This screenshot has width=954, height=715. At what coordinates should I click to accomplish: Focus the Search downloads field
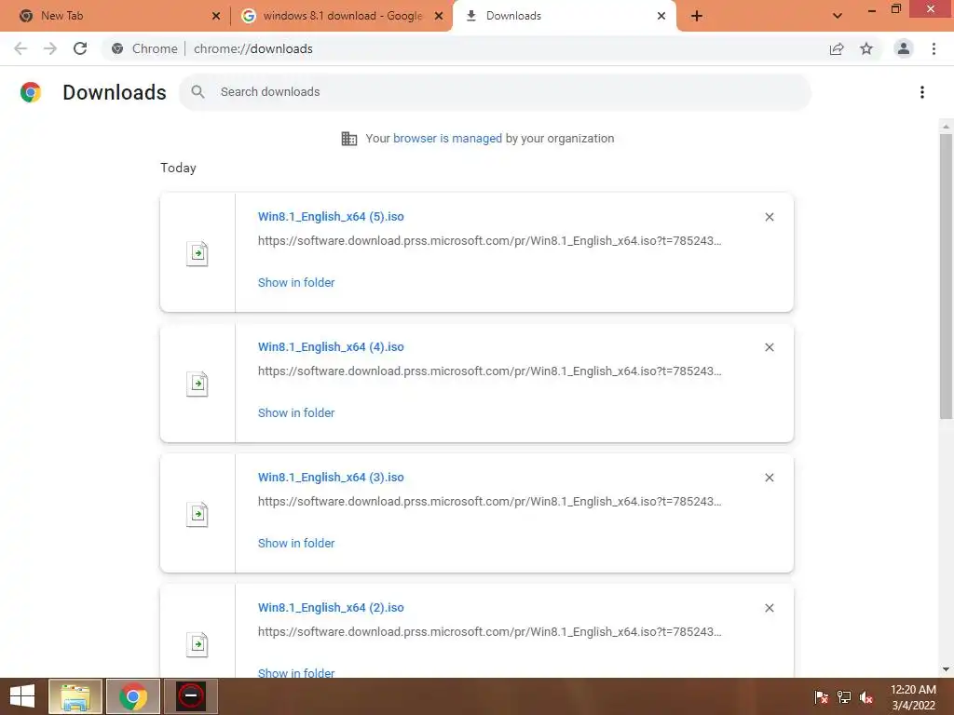coord(496,92)
